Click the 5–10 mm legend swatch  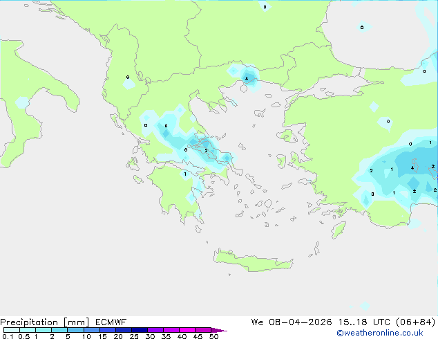[75, 330]
